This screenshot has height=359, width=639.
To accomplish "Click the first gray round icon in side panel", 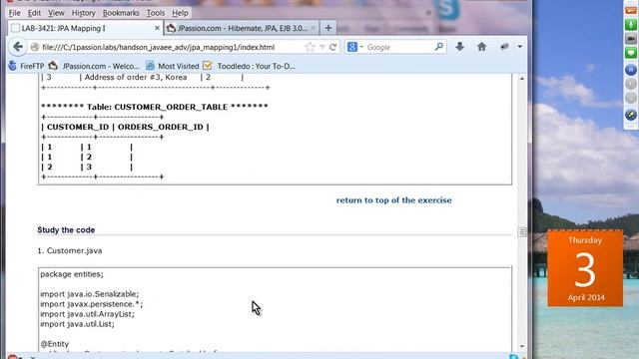I will [631, 84].
